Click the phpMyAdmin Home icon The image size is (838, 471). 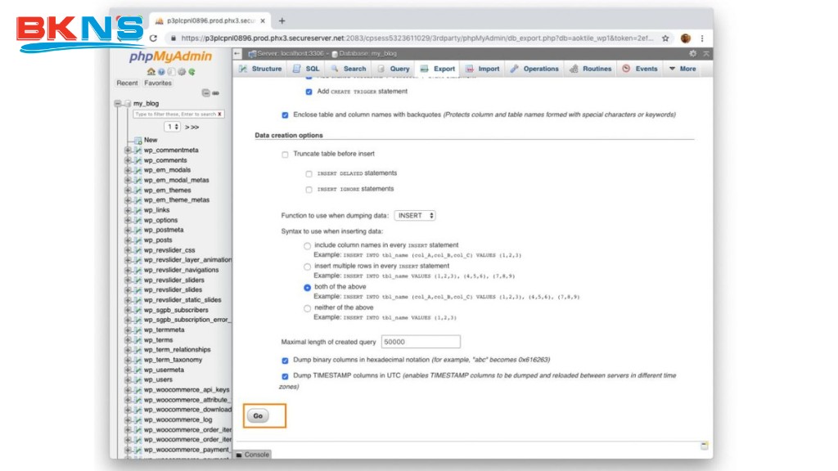151,72
